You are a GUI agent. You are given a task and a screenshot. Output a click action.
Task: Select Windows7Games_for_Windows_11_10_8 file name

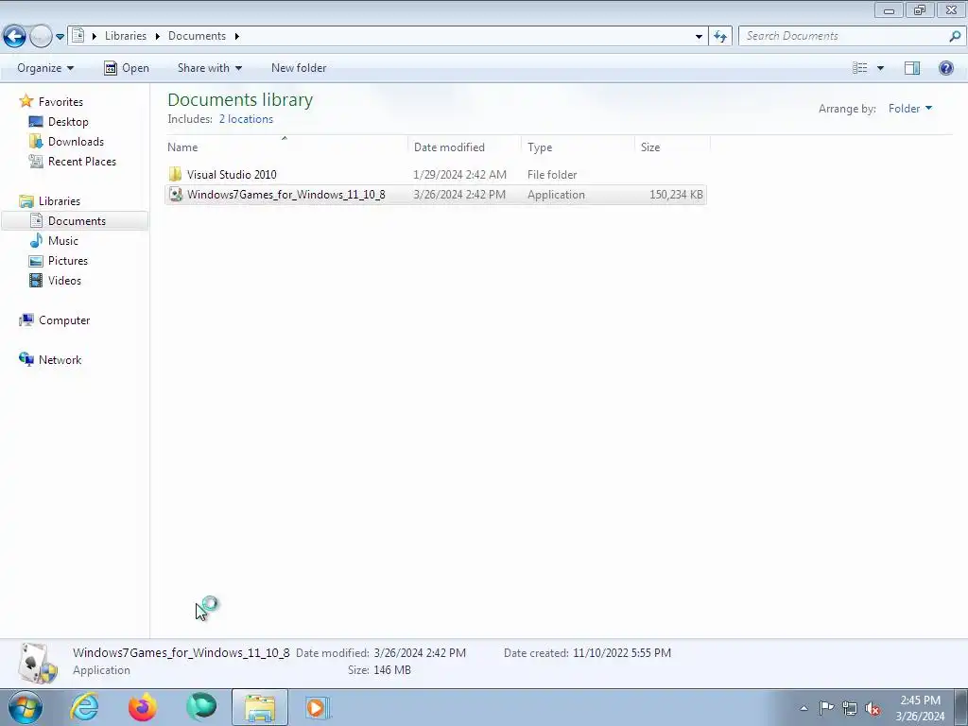(285, 195)
